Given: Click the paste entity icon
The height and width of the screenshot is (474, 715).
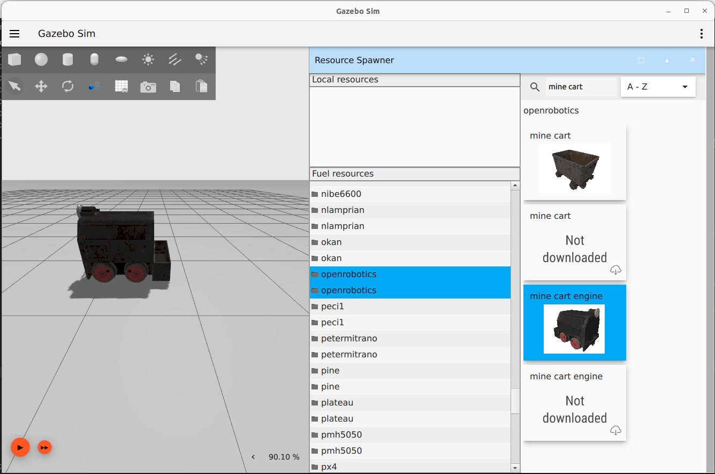Looking at the screenshot, I should point(202,86).
